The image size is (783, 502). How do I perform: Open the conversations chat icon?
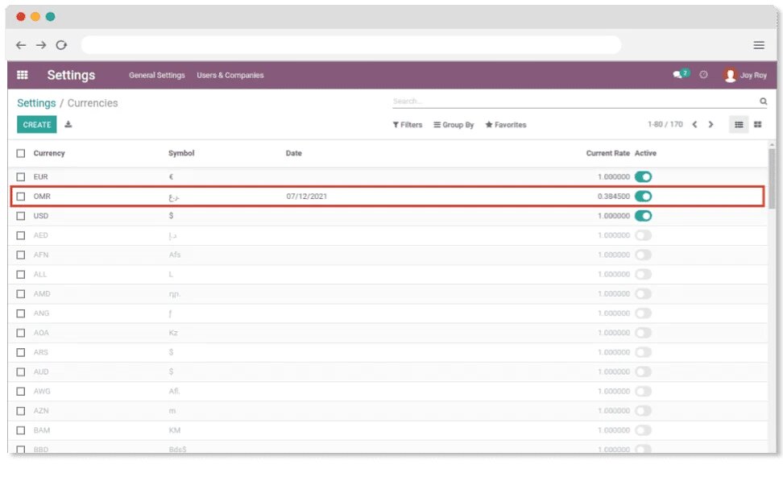(x=678, y=75)
